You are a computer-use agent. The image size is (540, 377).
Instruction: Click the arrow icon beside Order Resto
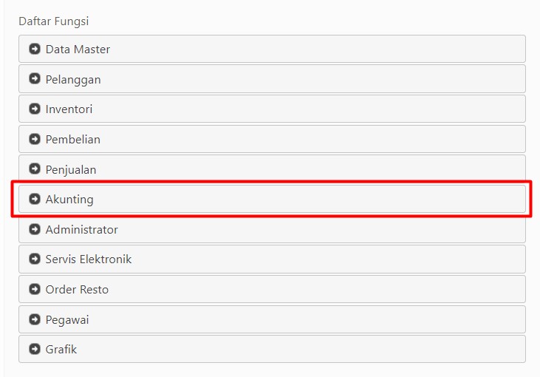pos(35,289)
